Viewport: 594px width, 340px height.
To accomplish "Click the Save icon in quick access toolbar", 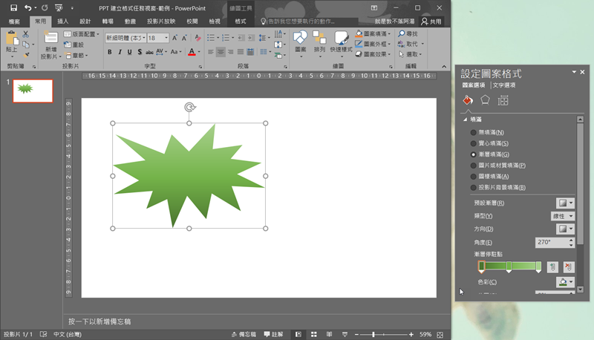I will pos(13,7).
